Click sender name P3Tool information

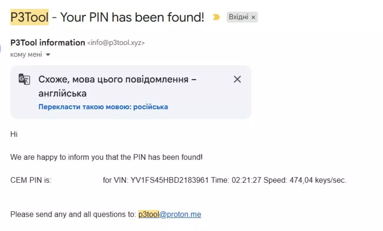point(48,43)
